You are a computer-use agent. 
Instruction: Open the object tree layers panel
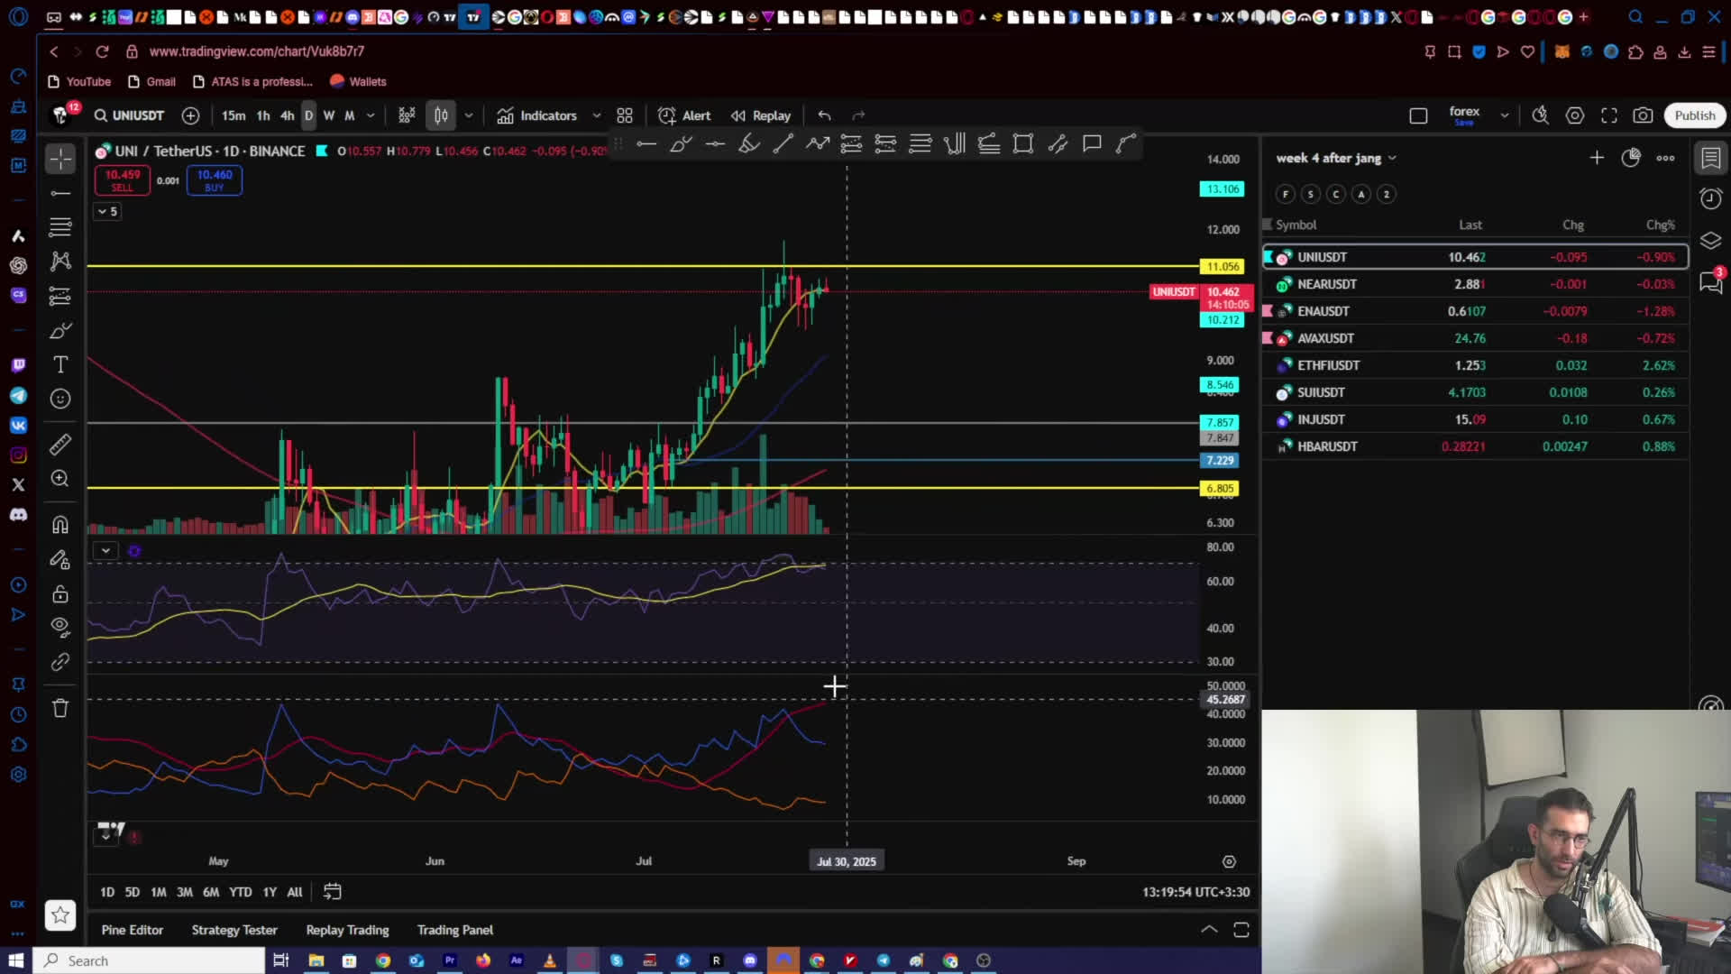[1710, 241]
